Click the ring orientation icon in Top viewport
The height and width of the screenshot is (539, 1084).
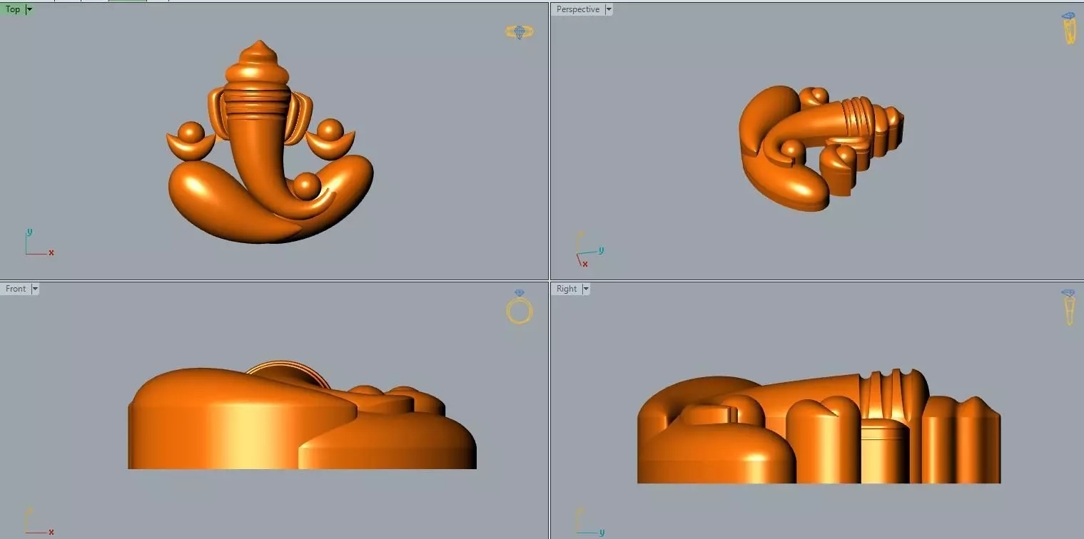520,32
